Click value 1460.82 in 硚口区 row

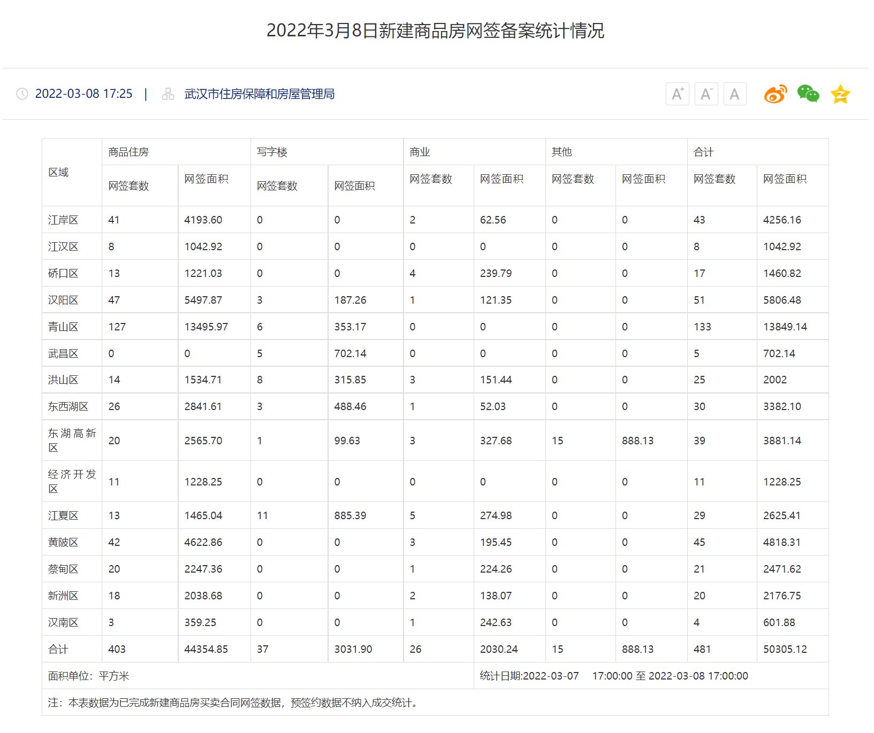[x=782, y=273]
